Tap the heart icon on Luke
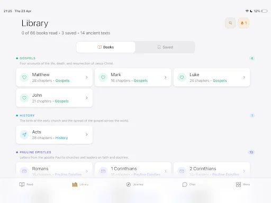The height and width of the screenshot is (203, 271). [182, 77]
